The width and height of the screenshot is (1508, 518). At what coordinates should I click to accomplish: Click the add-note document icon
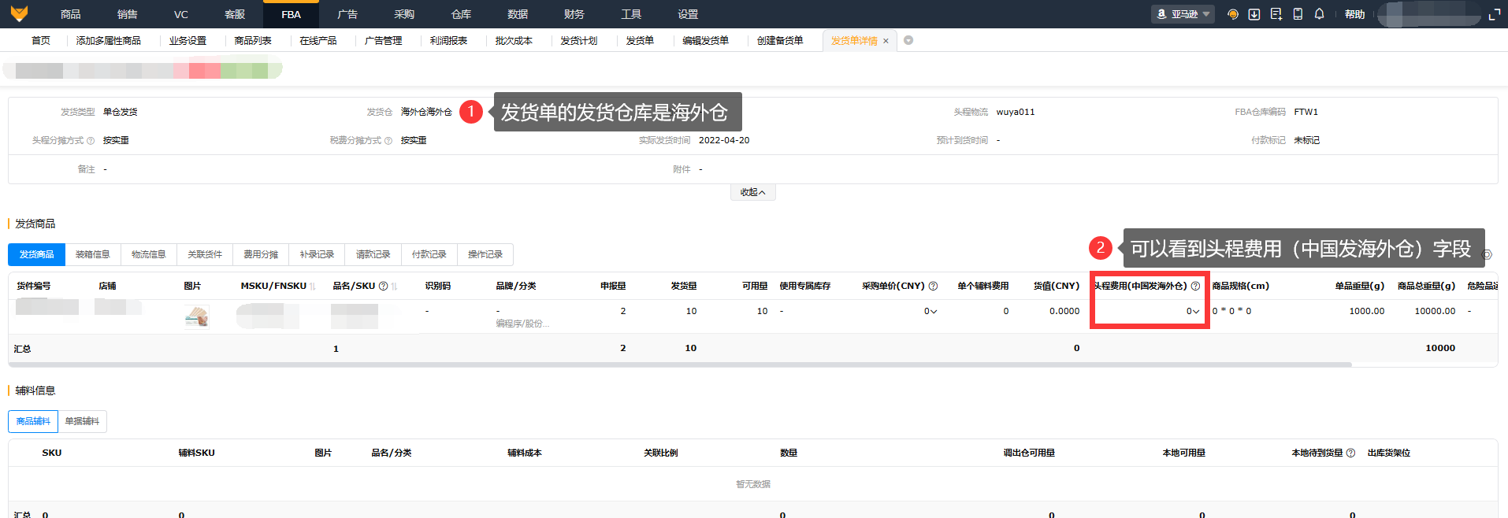pos(1276,14)
